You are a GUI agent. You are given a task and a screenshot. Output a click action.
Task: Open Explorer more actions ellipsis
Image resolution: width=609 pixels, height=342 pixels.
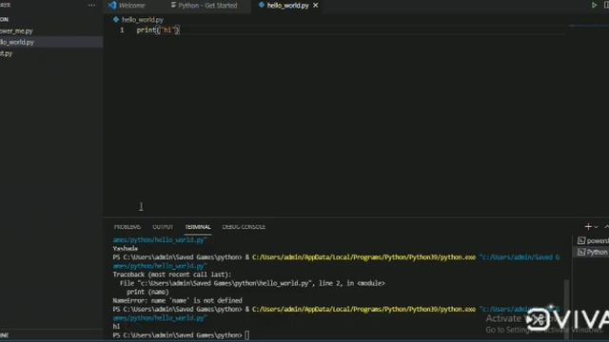[91, 6]
